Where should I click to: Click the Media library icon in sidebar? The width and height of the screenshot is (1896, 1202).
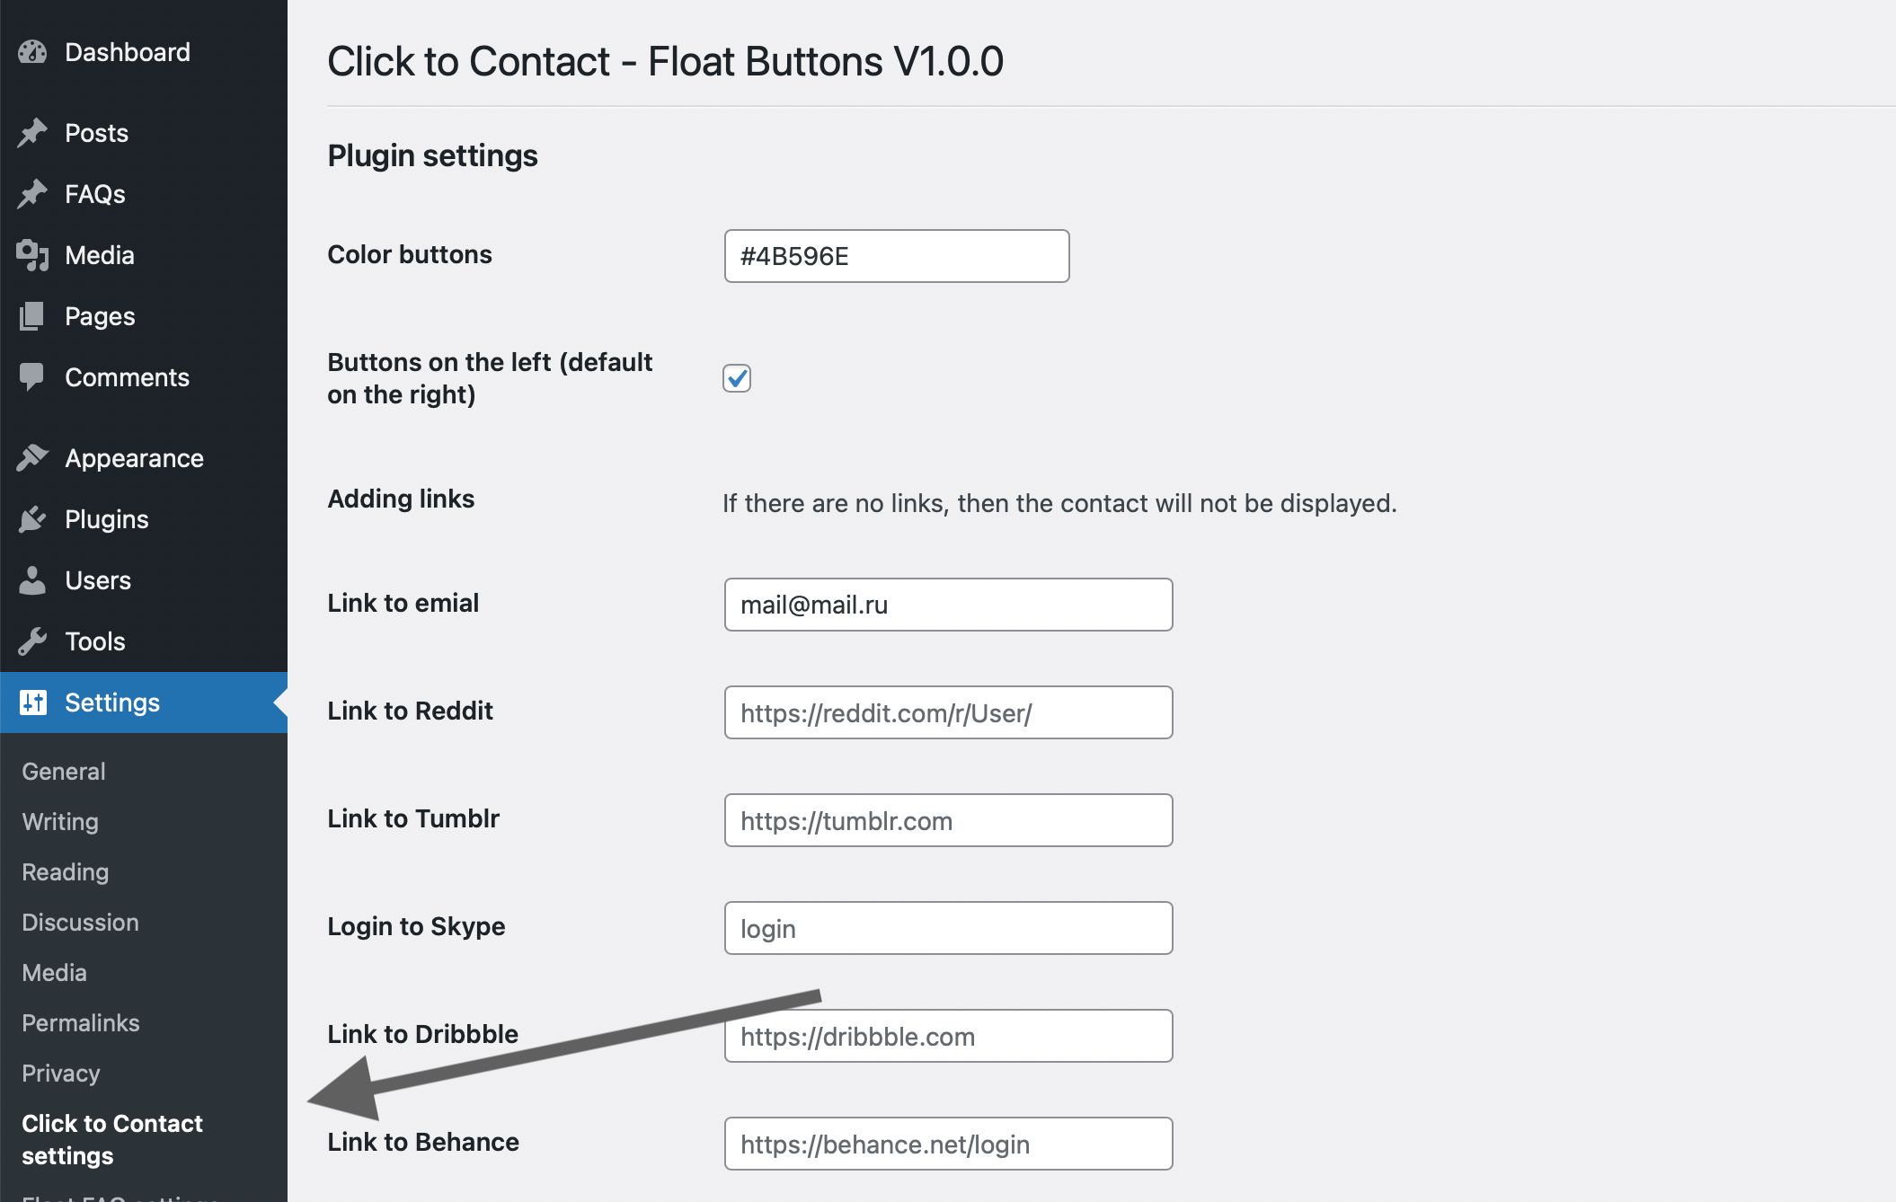point(32,255)
